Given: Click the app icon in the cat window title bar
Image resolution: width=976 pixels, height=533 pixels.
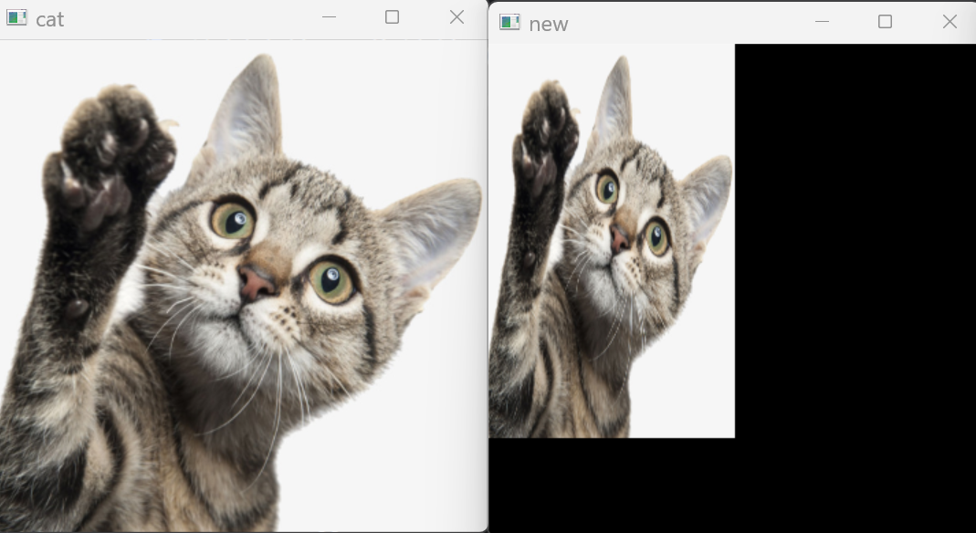Looking at the screenshot, I should coord(16,17).
